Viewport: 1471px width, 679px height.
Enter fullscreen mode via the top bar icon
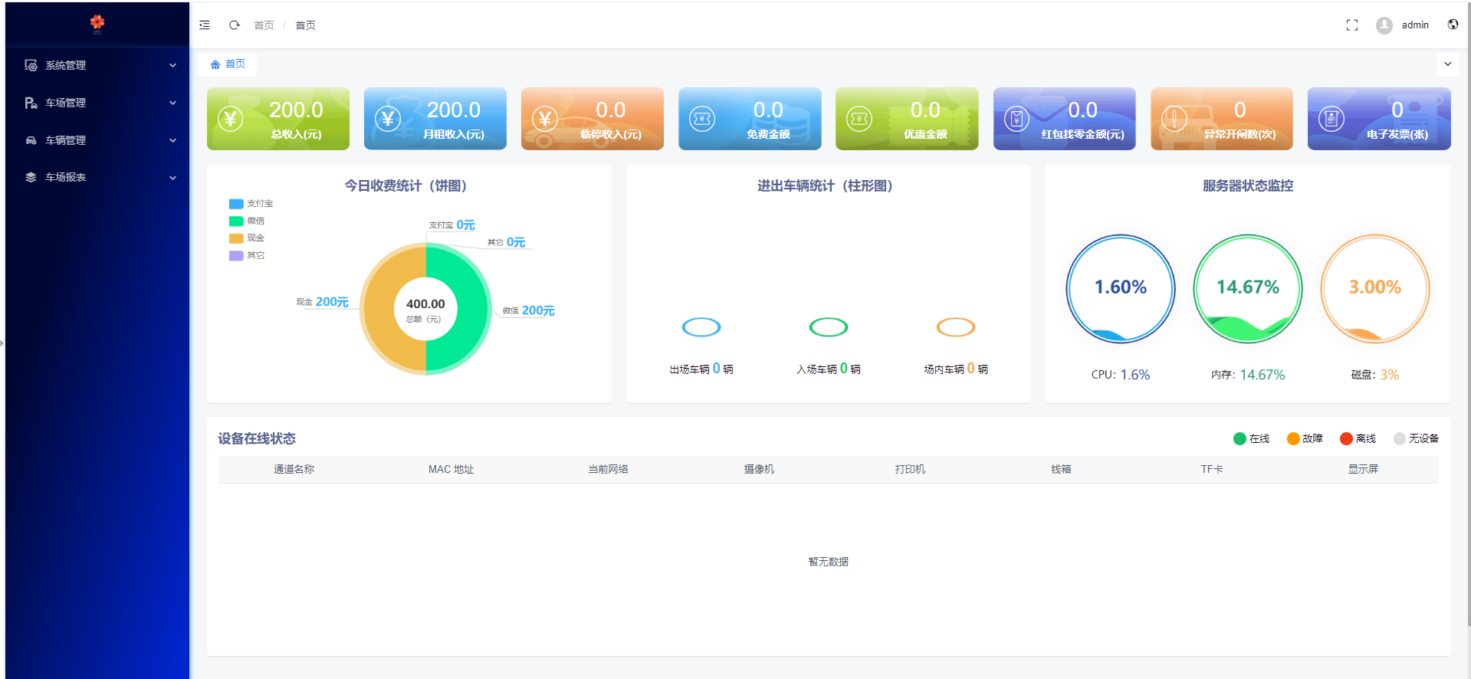(x=1351, y=25)
